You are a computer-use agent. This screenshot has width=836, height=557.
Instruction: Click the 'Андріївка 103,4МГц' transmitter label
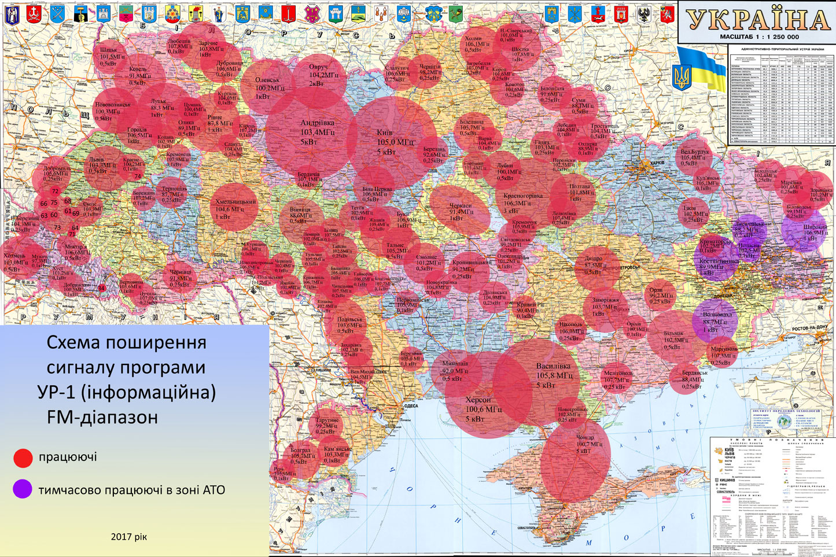[317, 132]
